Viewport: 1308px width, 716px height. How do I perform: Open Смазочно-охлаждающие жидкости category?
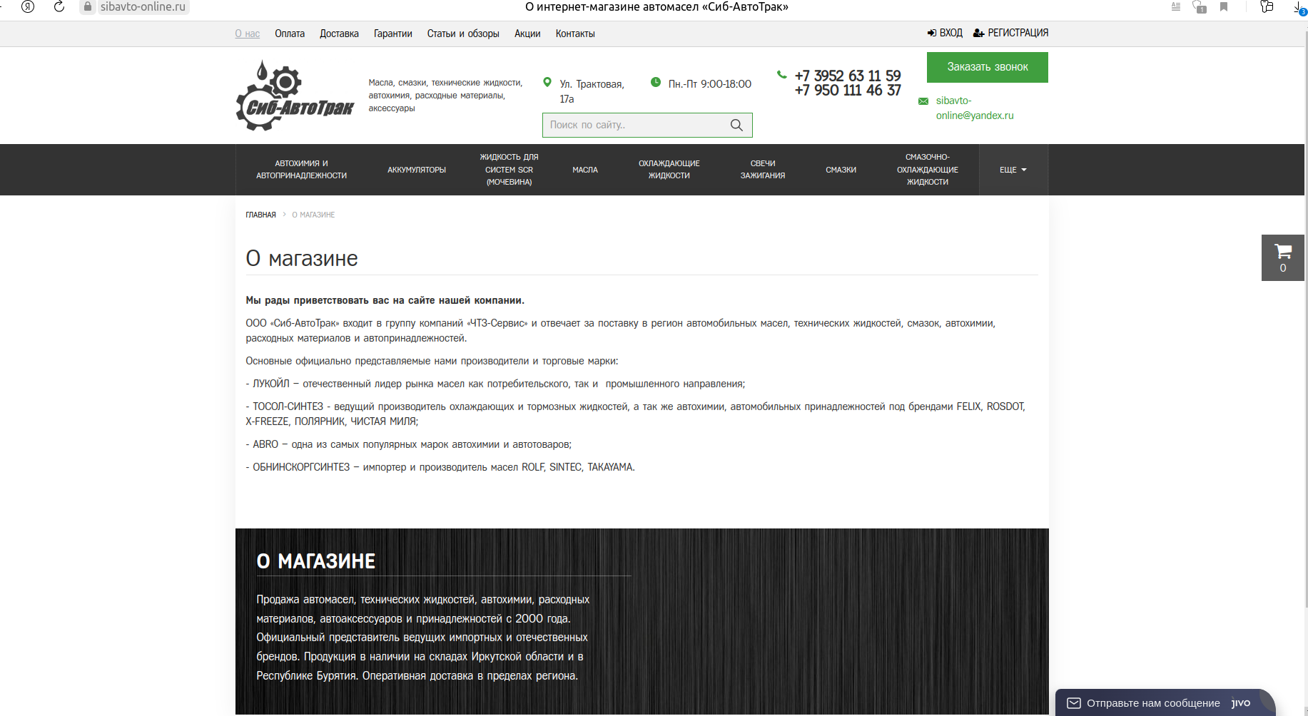pos(928,170)
